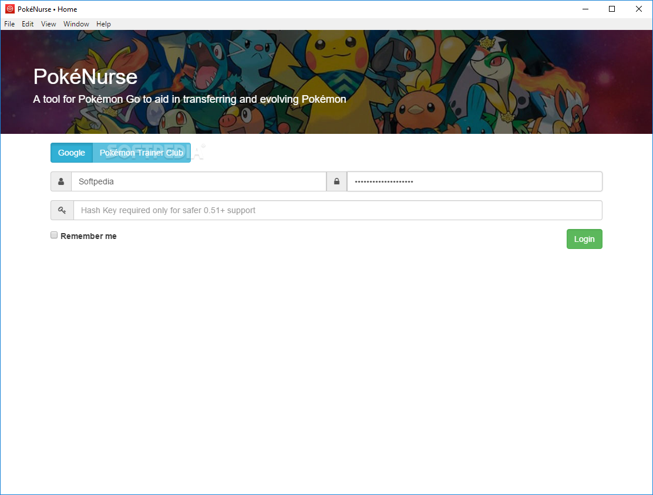Switch to Pokémon Trainer Club login
Viewport: 653px width, 495px height.
click(141, 153)
